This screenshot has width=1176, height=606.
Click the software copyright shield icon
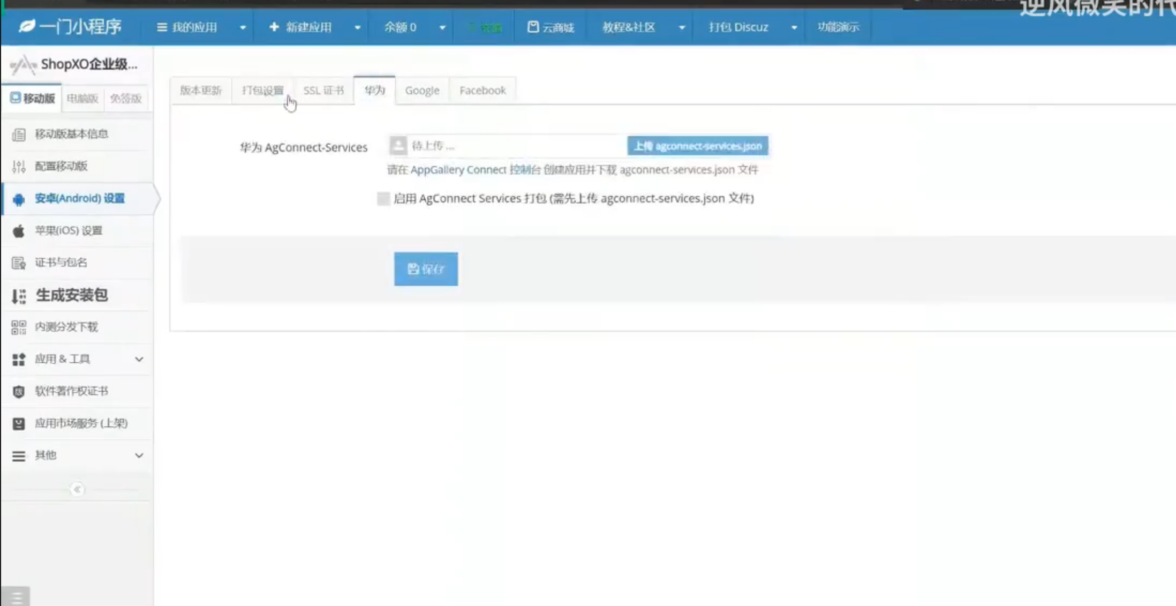click(x=19, y=392)
